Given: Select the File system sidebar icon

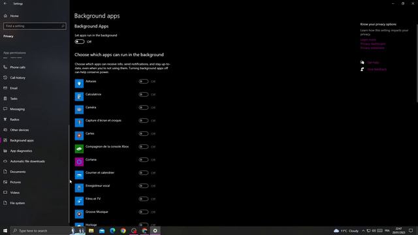Looking at the screenshot, I should 5,203.
